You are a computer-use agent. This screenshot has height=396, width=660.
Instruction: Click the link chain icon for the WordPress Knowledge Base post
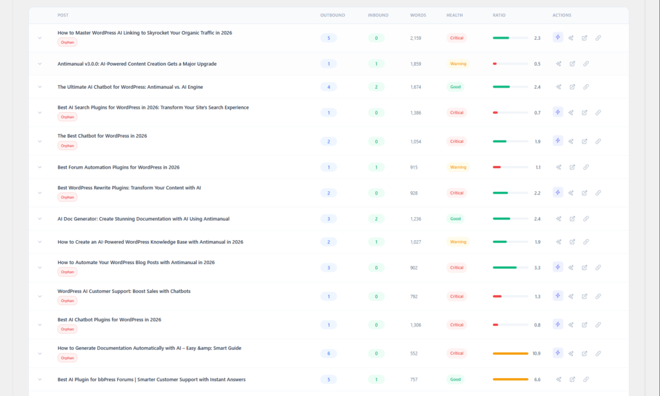(586, 241)
